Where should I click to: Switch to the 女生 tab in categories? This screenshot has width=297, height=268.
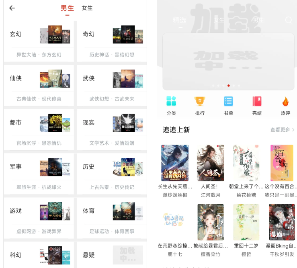[87, 8]
